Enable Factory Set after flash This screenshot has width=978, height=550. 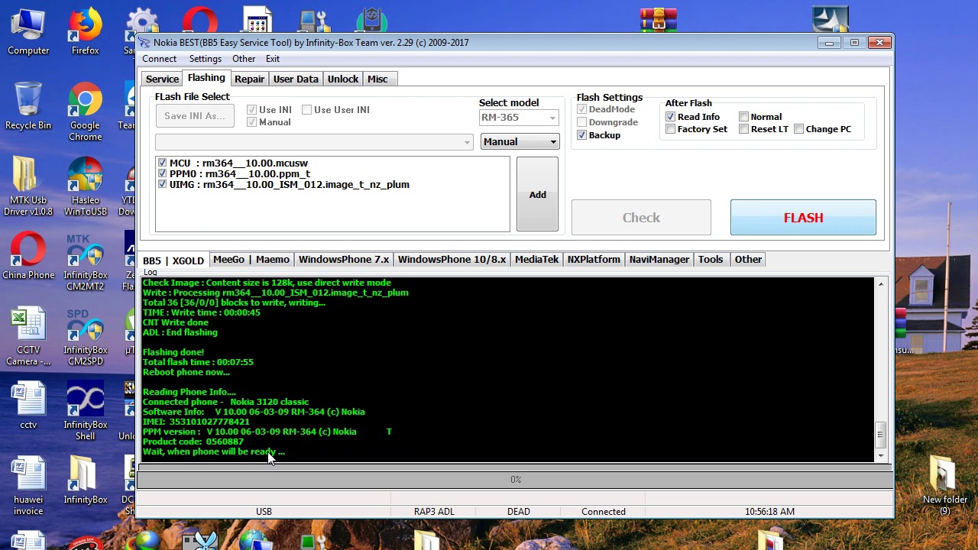pyautogui.click(x=671, y=129)
